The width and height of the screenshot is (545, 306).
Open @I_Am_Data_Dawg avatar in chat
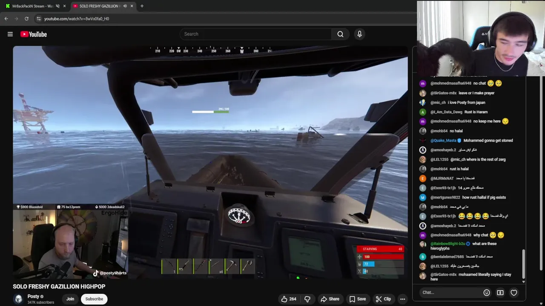pyautogui.click(x=422, y=112)
